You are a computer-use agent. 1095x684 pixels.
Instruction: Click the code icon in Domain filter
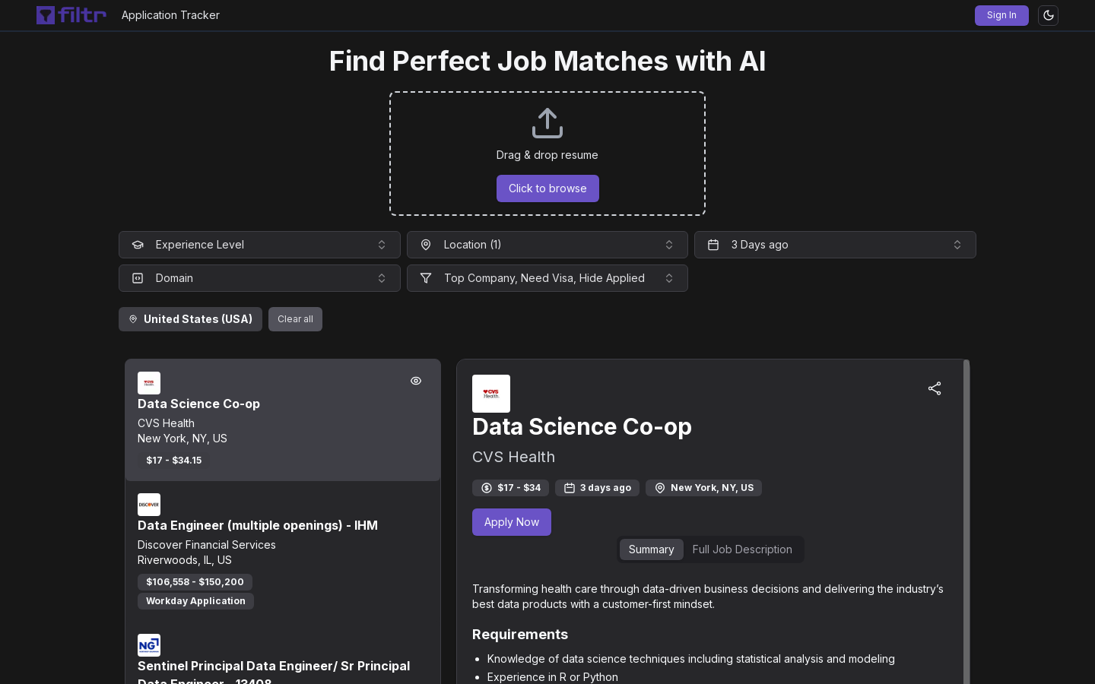point(138,278)
